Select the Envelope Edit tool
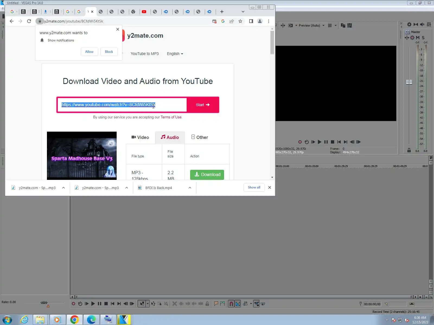 click(x=153, y=304)
